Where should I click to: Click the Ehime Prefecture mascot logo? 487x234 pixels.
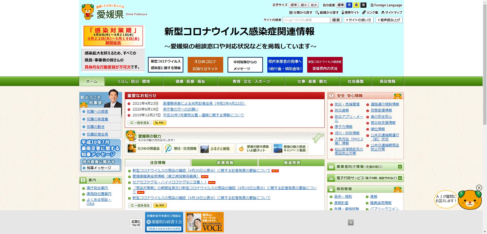88,12
